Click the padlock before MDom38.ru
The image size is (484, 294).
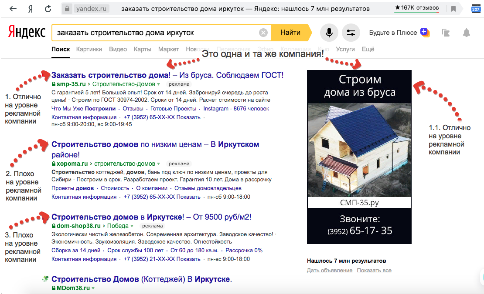54,288
